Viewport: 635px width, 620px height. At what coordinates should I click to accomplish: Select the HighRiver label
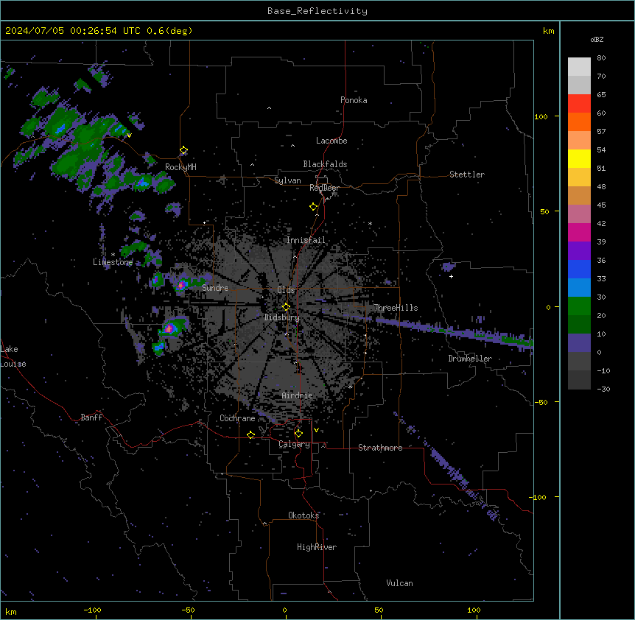click(x=317, y=547)
